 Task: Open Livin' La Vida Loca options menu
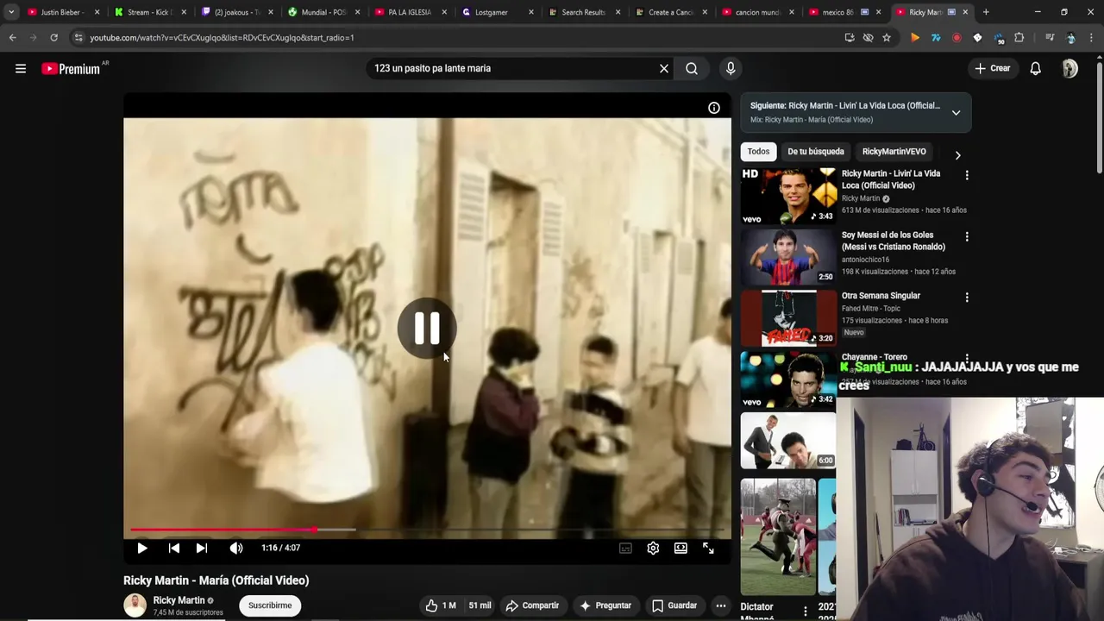click(x=967, y=175)
